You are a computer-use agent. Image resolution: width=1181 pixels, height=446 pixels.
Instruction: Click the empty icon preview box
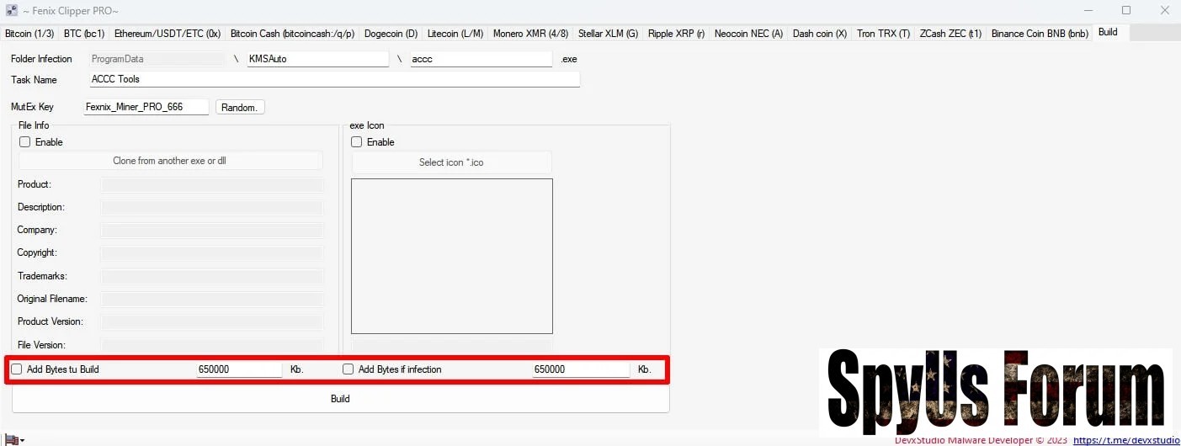[x=451, y=256]
